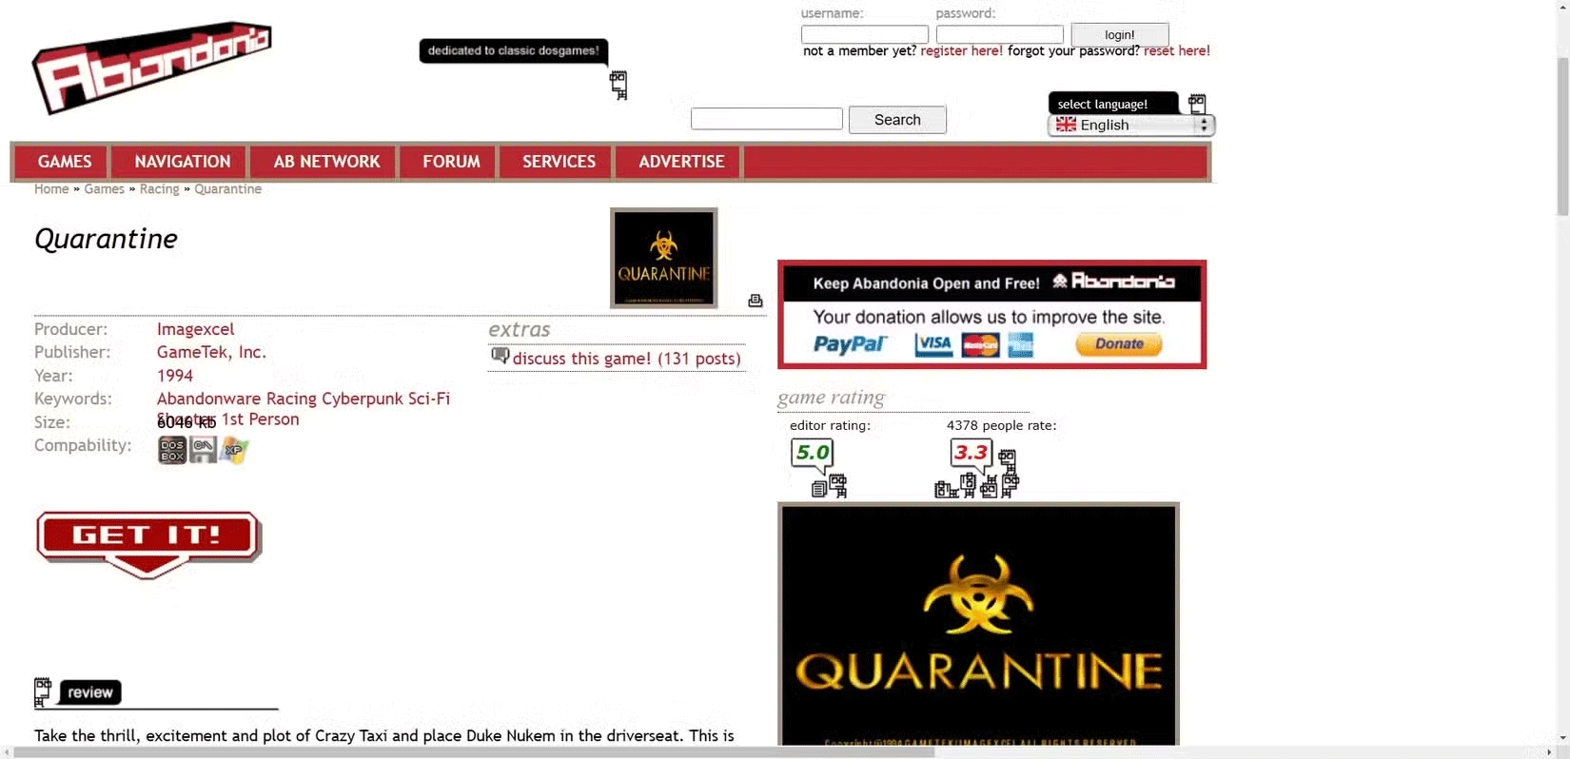Click the 1994 year link
The height and width of the screenshot is (759, 1570).
(x=175, y=376)
